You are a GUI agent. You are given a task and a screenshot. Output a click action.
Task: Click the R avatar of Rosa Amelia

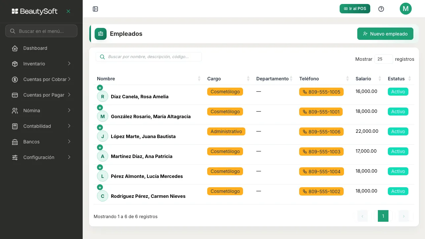(x=103, y=97)
